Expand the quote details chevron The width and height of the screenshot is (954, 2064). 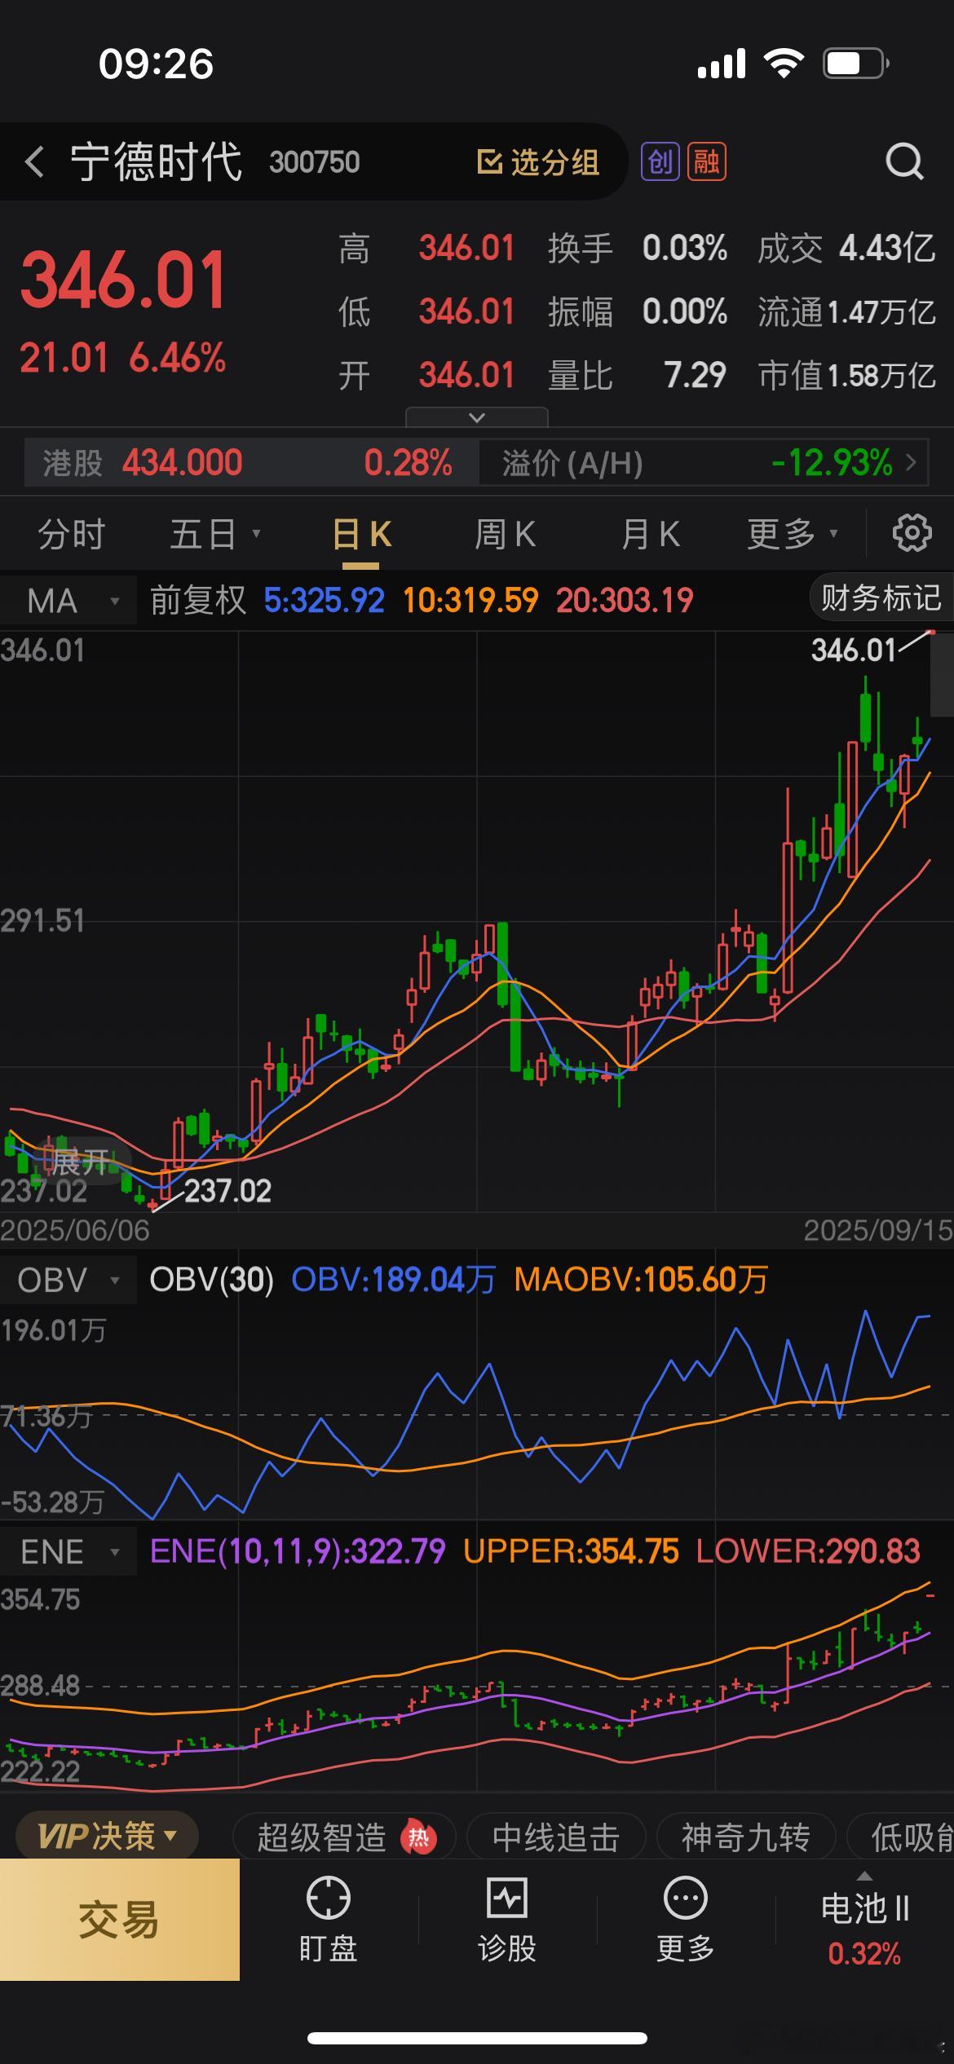point(477,417)
